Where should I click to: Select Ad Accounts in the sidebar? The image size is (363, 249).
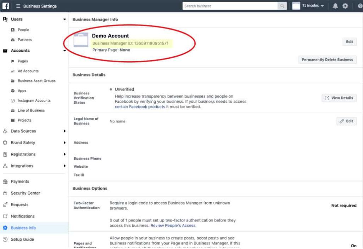click(x=28, y=71)
